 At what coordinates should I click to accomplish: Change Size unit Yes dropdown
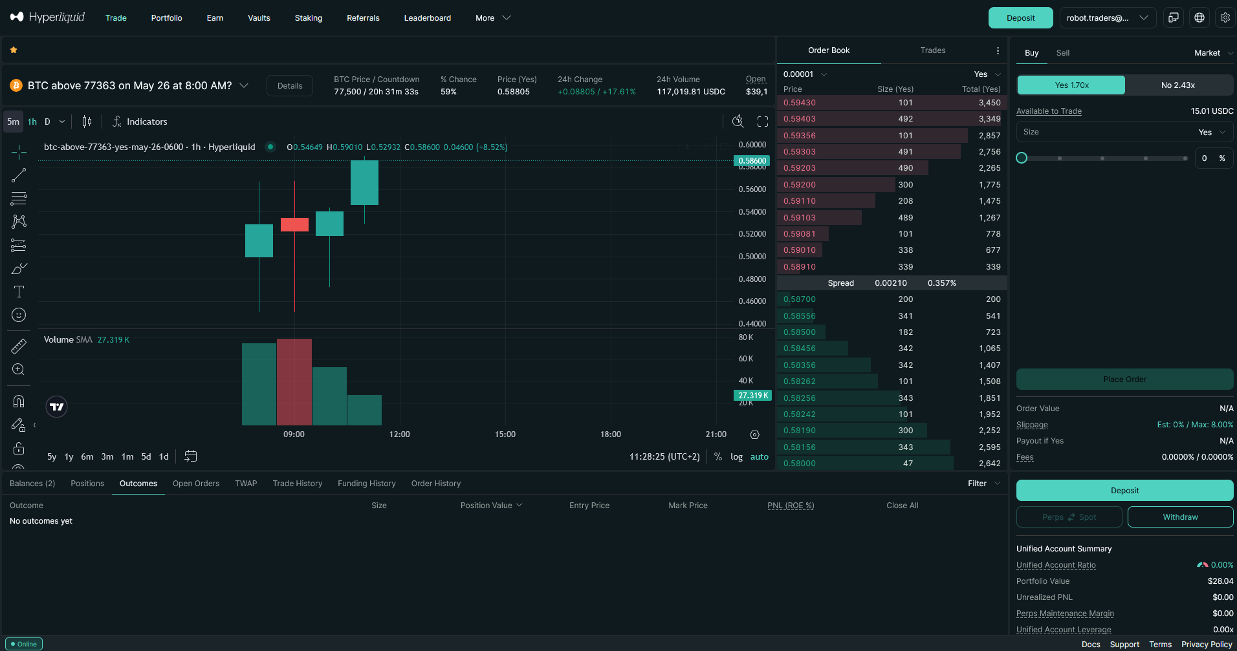click(x=1212, y=132)
